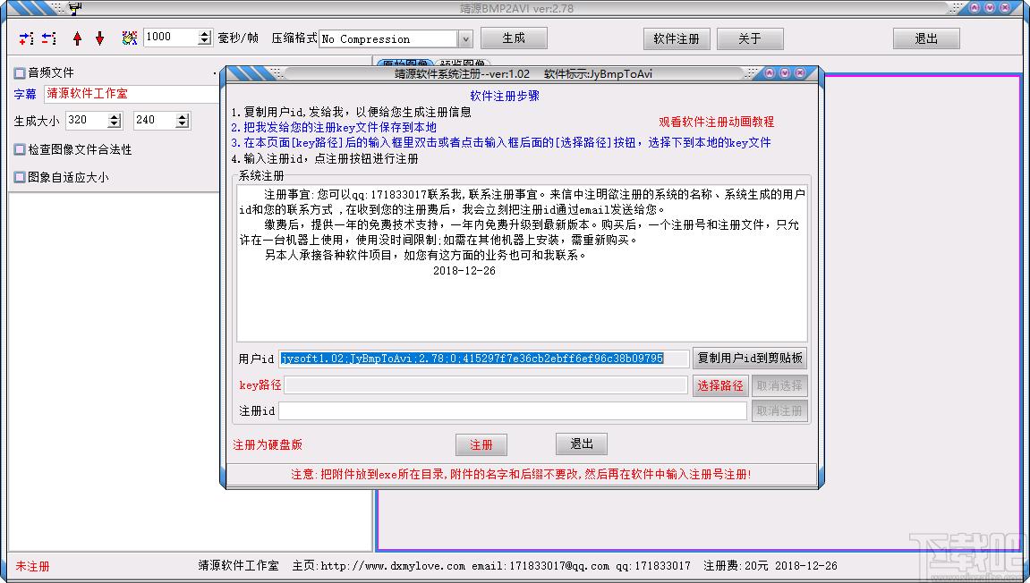
Task: Close the registration dialog with its X button
Action: click(x=799, y=73)
